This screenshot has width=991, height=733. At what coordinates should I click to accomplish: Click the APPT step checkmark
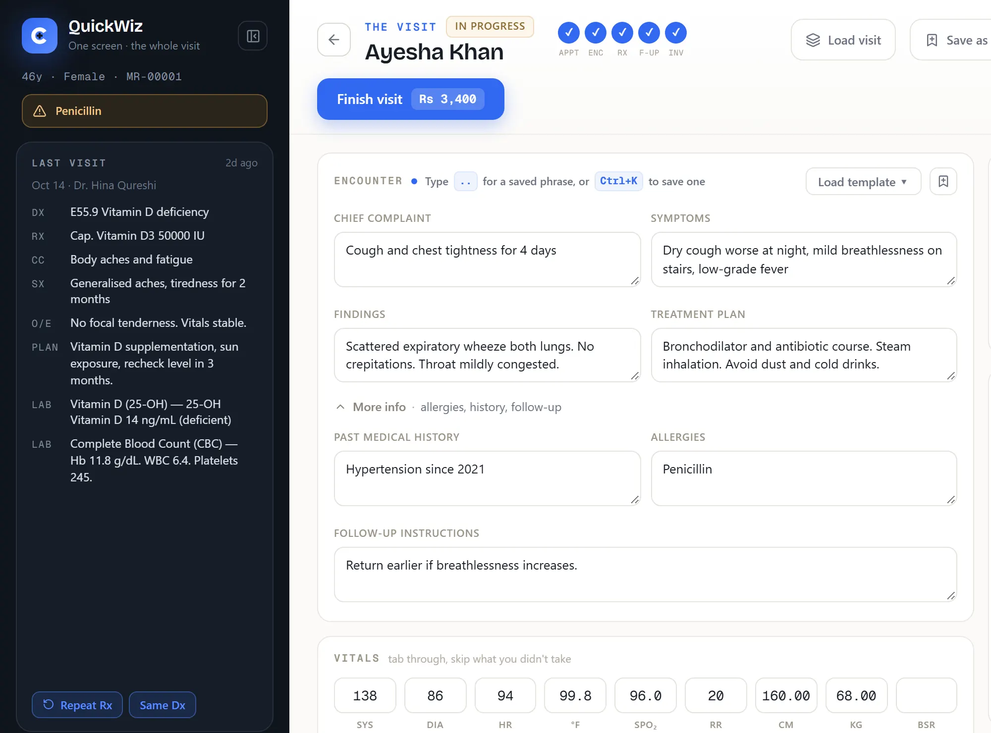[569, 33]
